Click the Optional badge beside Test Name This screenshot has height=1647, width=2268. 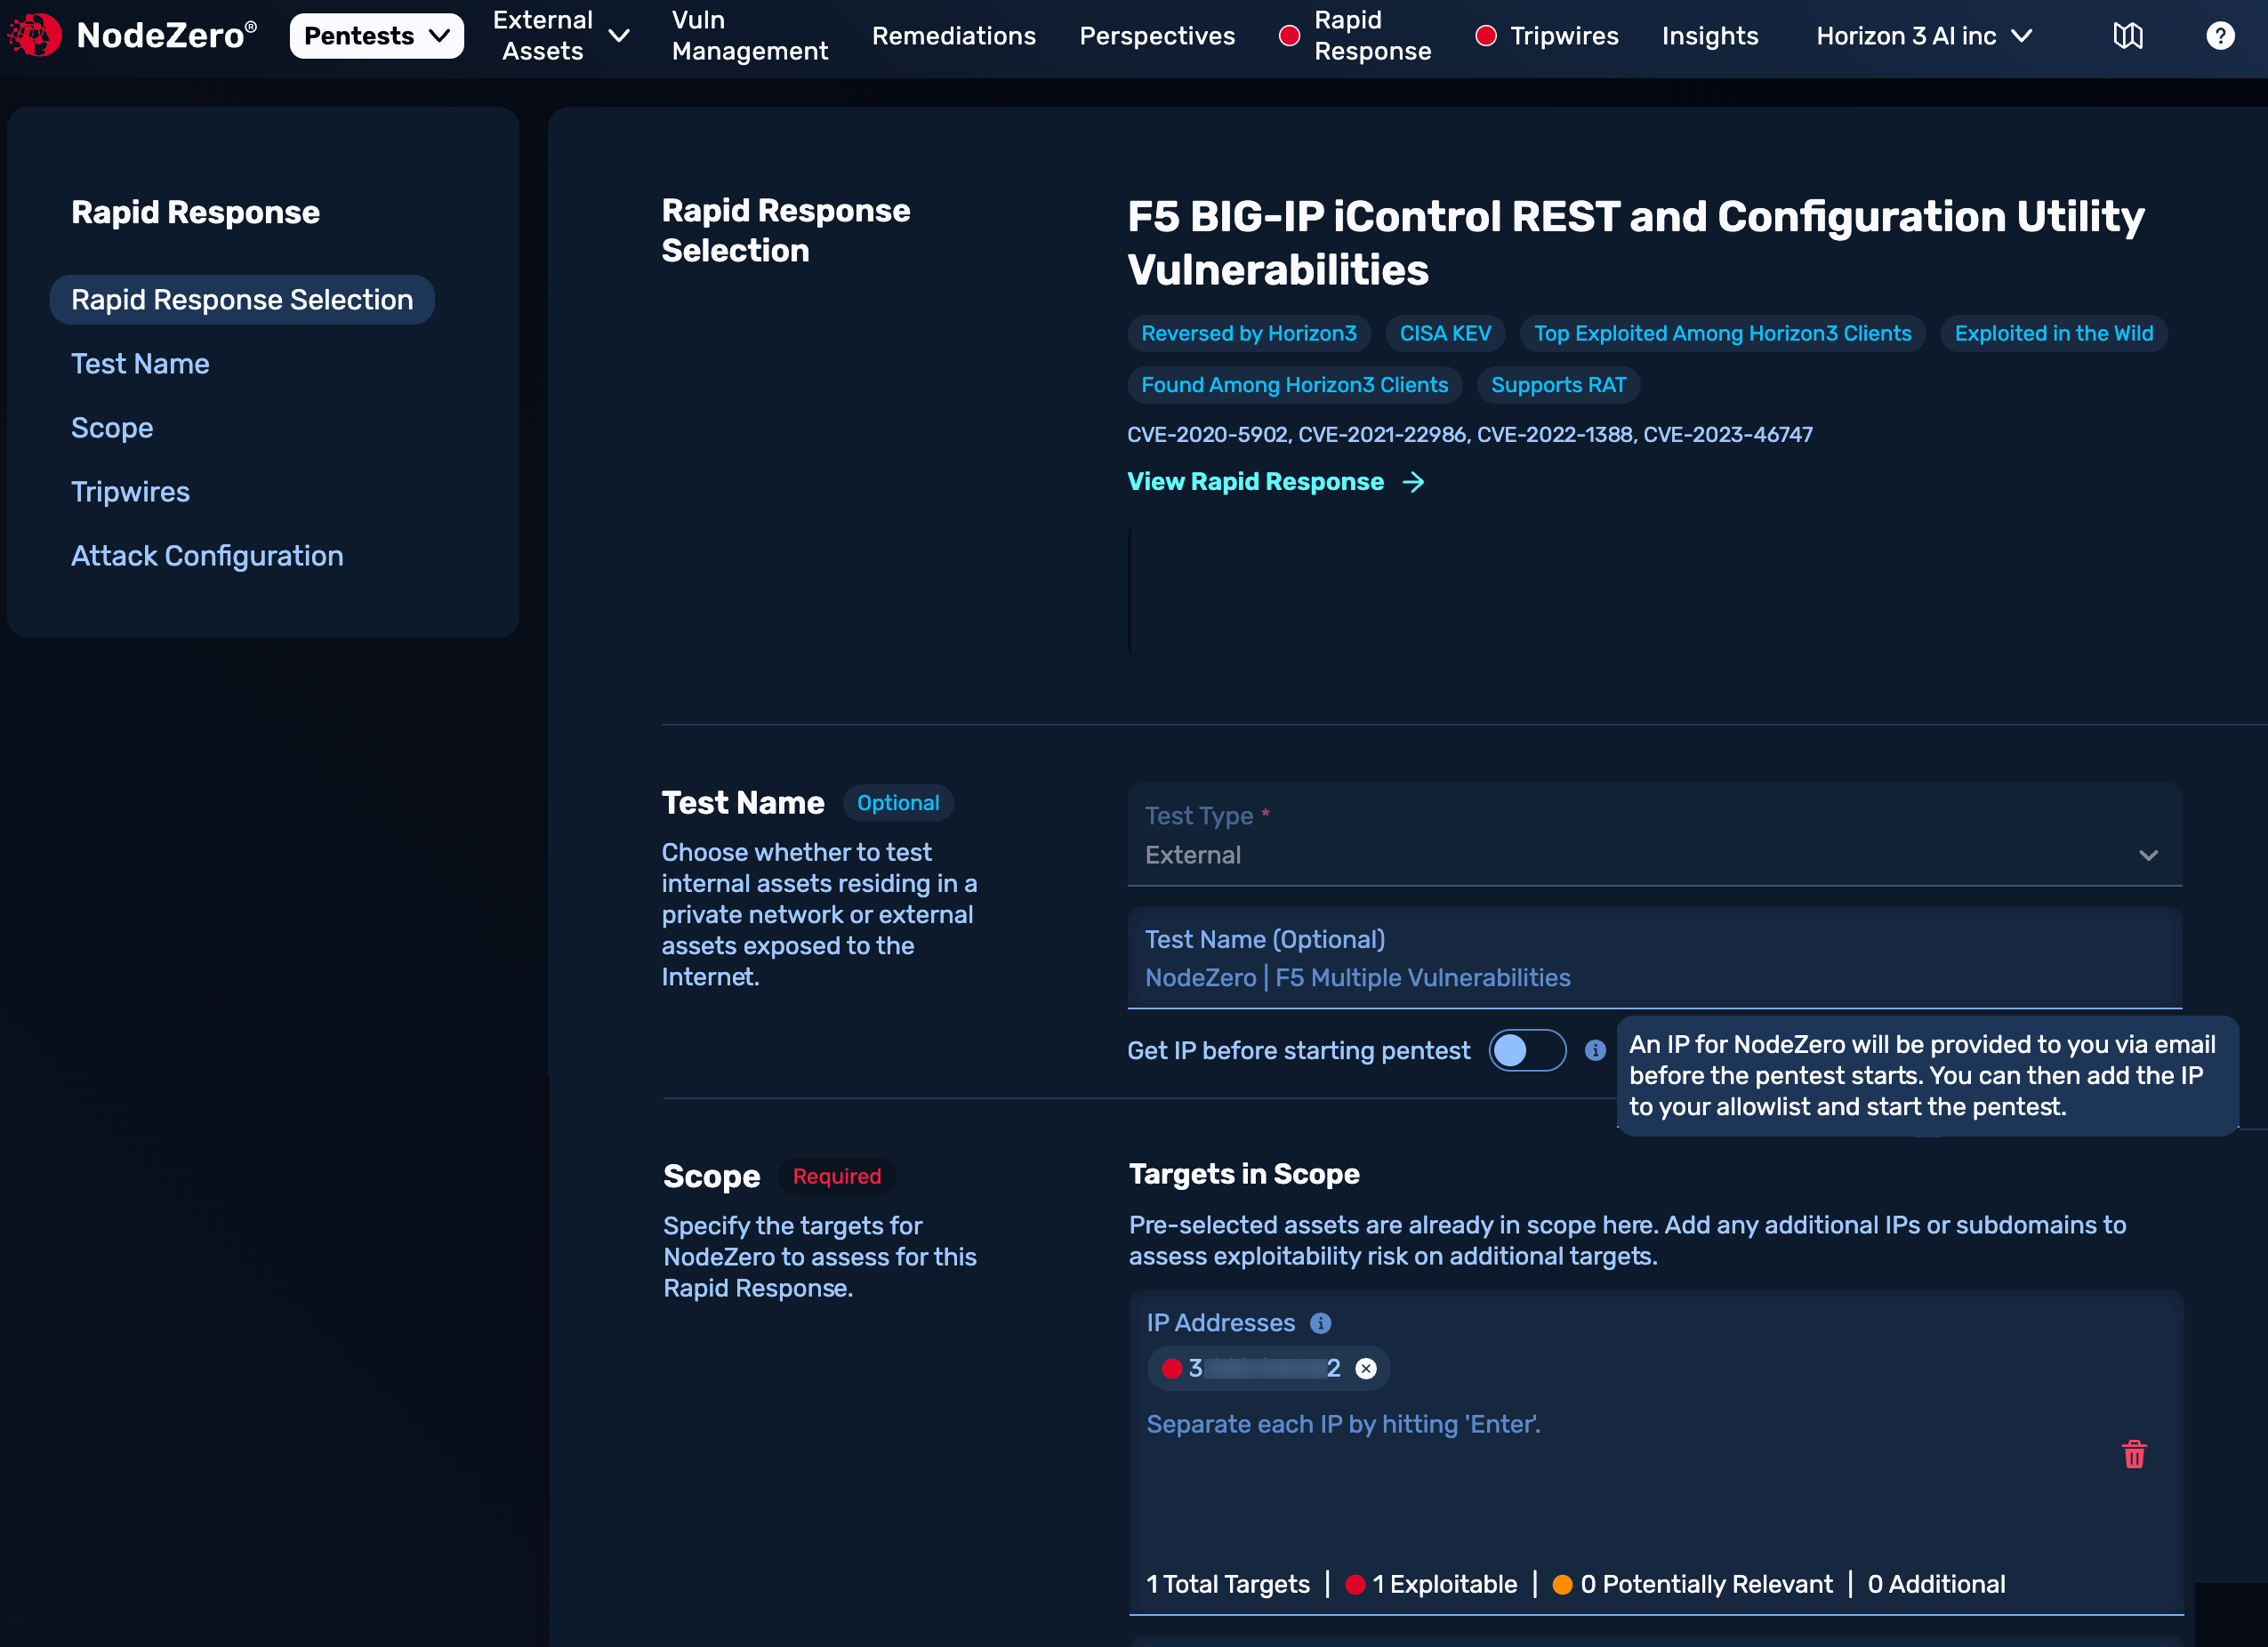coord(898,803)
